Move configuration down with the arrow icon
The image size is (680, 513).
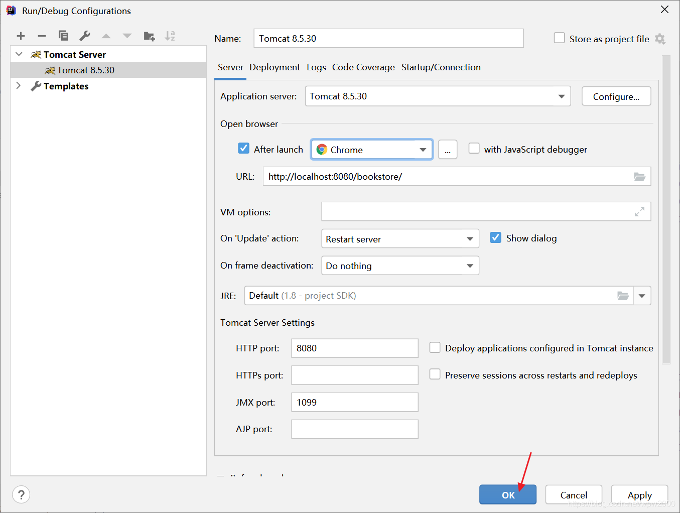[127, 36]
